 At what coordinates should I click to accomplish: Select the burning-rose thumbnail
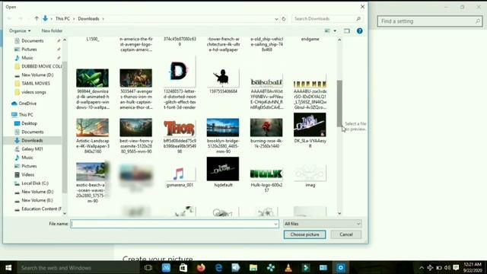point(266,127)
